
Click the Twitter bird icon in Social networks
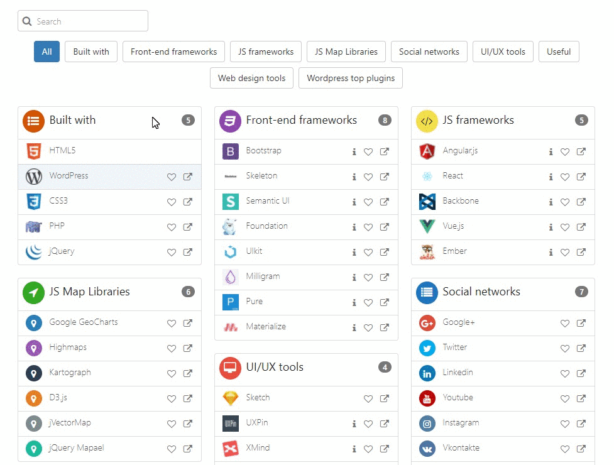[427, 347]
